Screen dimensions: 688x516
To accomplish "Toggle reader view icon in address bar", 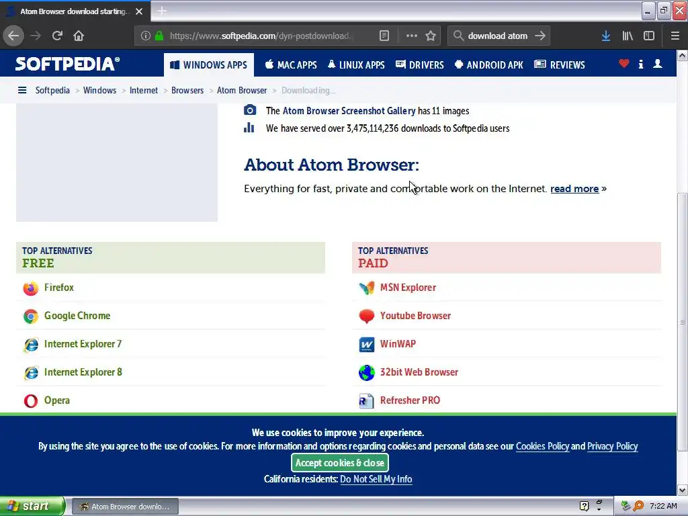I will pos(384,36).
